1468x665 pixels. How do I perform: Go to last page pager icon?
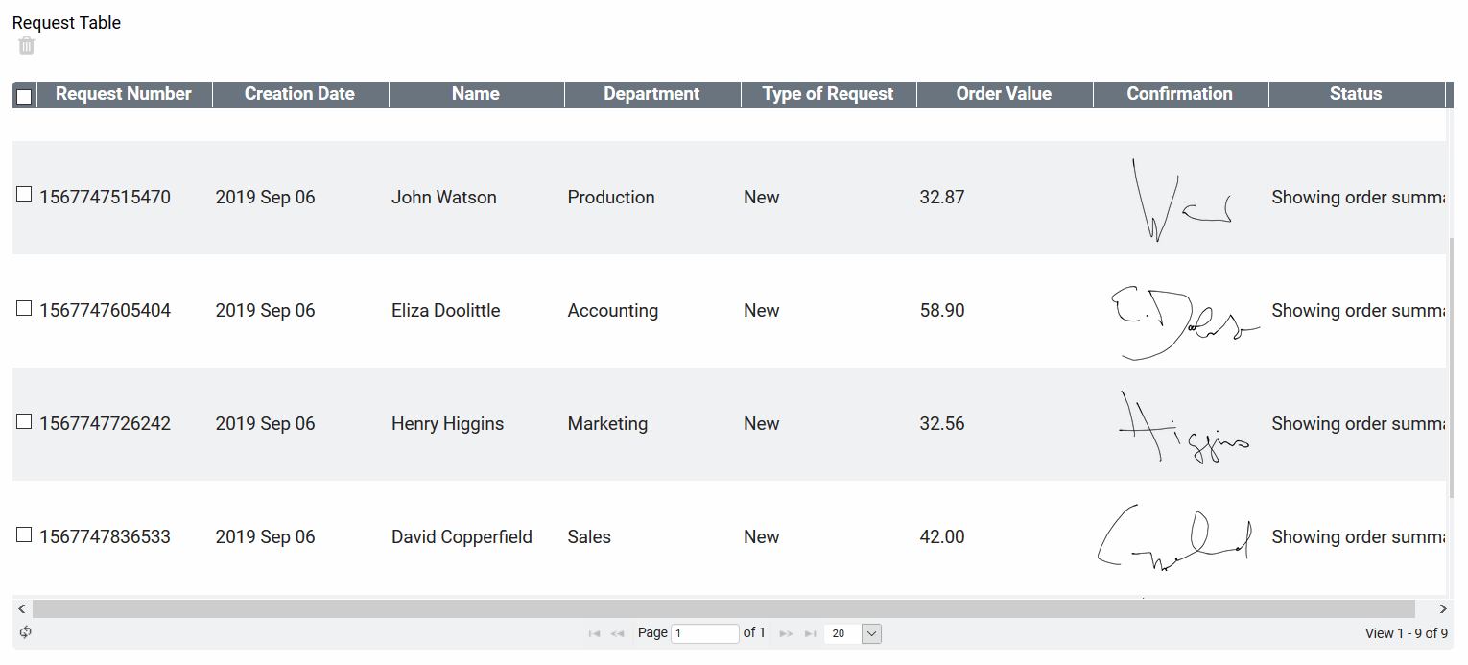click(x=810, y=633)
